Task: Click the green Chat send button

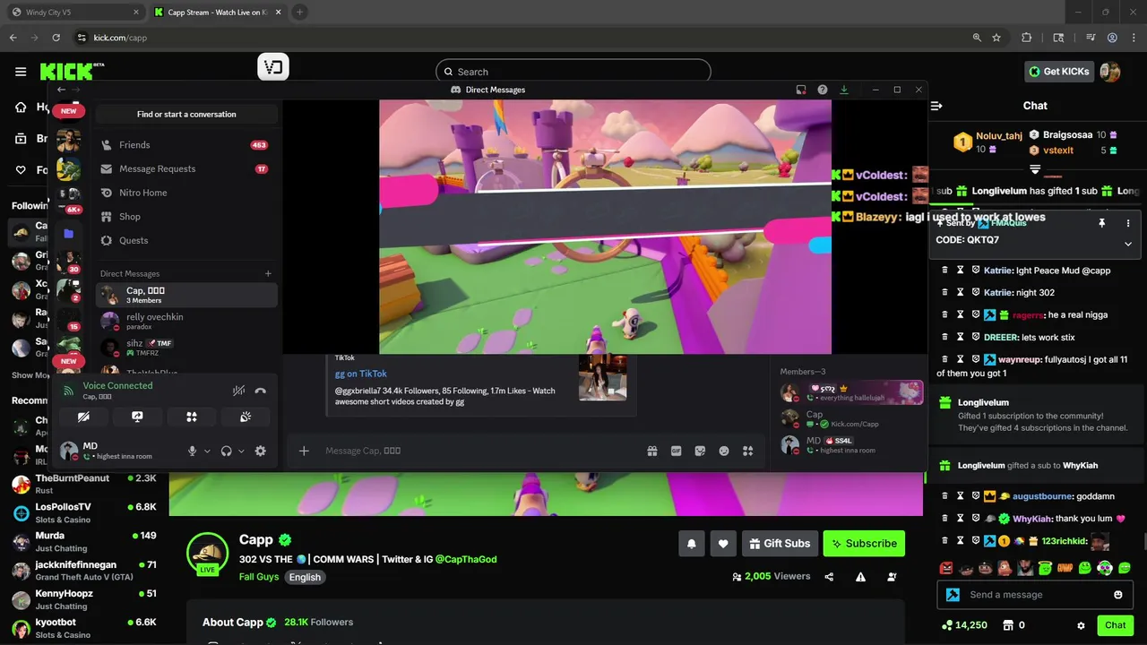Action: click(x=1115, y=625)
